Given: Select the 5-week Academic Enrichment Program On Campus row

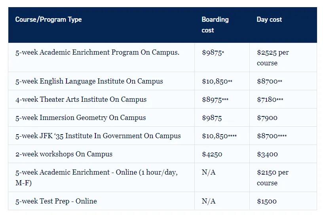Looking at the screenshot, I should pyautogui.click(x=97, y=52).
